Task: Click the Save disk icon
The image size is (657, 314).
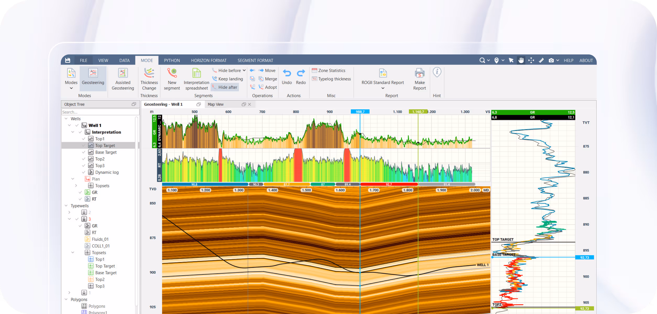Action: 68,60
